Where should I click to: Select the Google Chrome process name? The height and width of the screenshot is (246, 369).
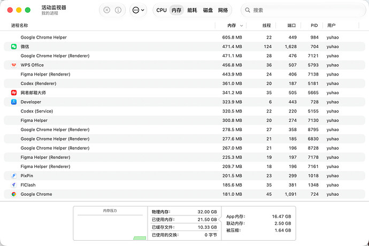coord(36,194)
